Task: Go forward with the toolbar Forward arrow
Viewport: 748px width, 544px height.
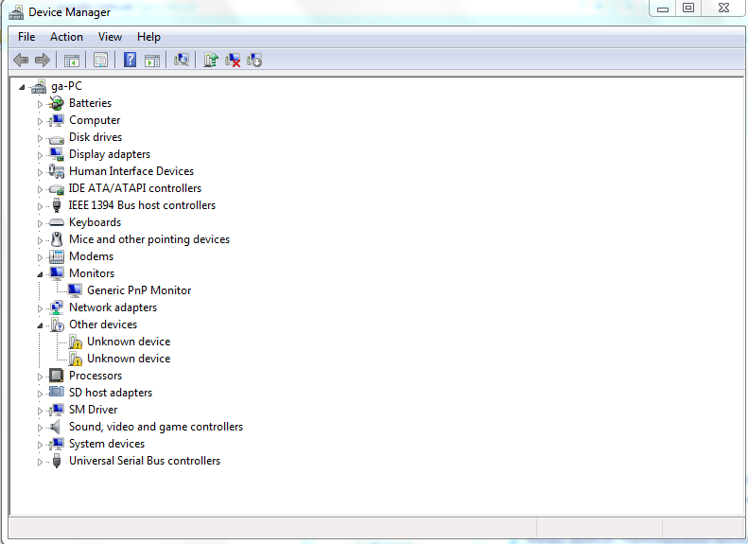Action: click(43, 61)
